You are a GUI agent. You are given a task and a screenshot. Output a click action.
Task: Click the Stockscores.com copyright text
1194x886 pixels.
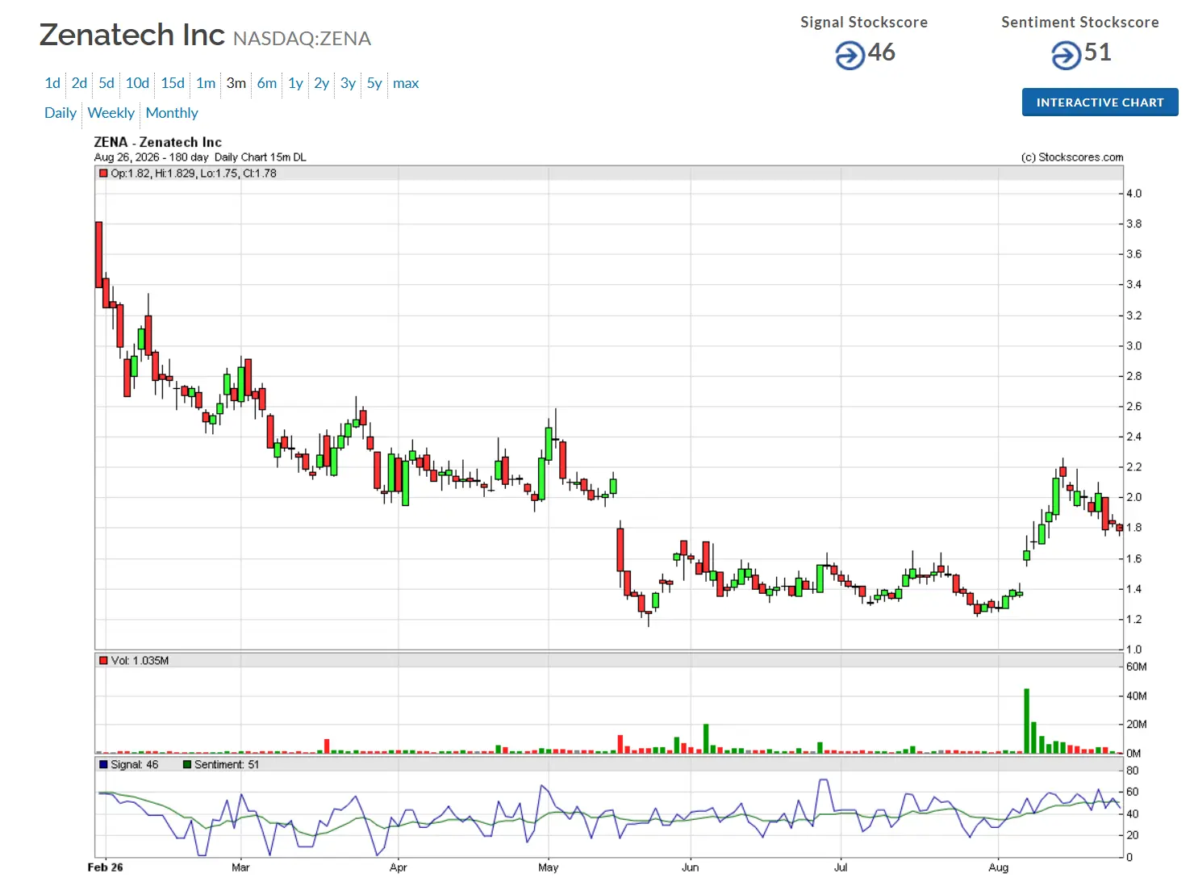(x=1072, y=157)
